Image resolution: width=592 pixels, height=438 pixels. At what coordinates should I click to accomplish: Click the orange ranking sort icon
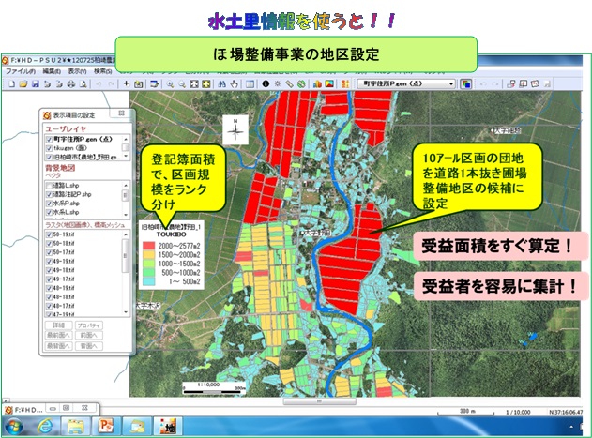coord(345,83)
